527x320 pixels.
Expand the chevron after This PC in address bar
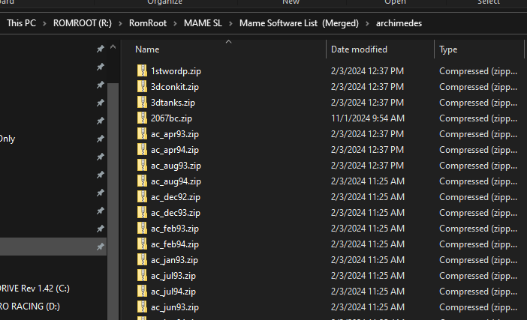(44, 23)
